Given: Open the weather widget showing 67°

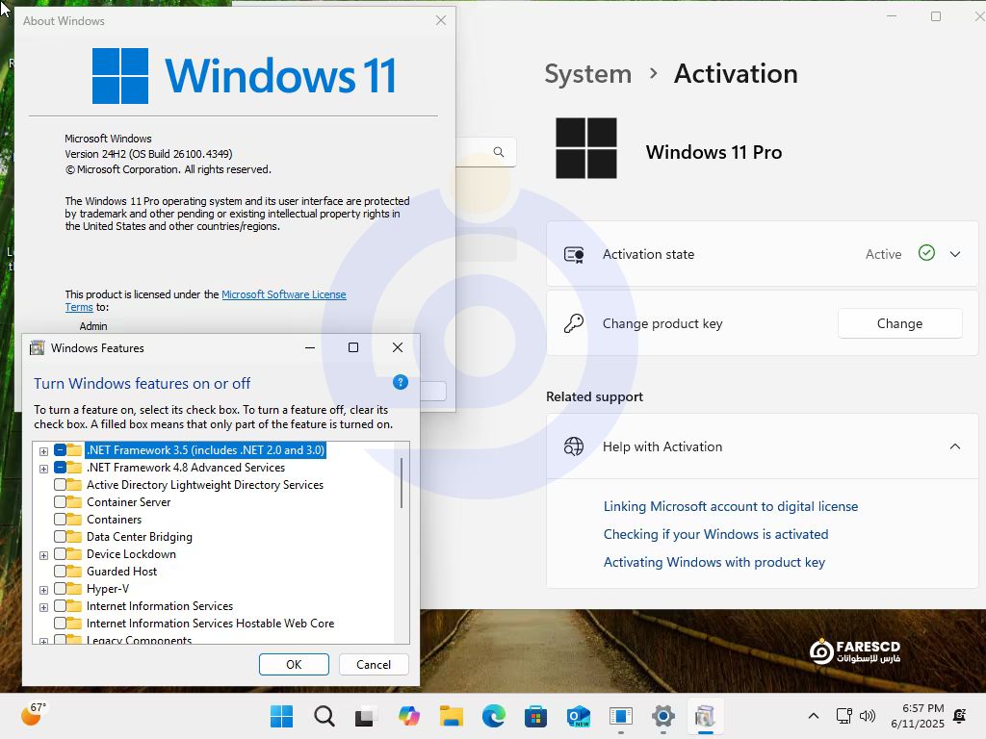Looking at the screenshot, I should 33,714.
